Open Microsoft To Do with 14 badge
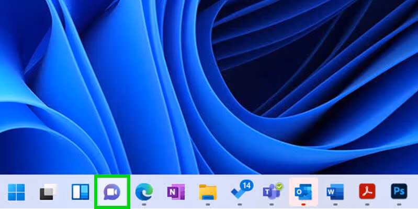Screen dimensions: 418x209 (241, 190)
